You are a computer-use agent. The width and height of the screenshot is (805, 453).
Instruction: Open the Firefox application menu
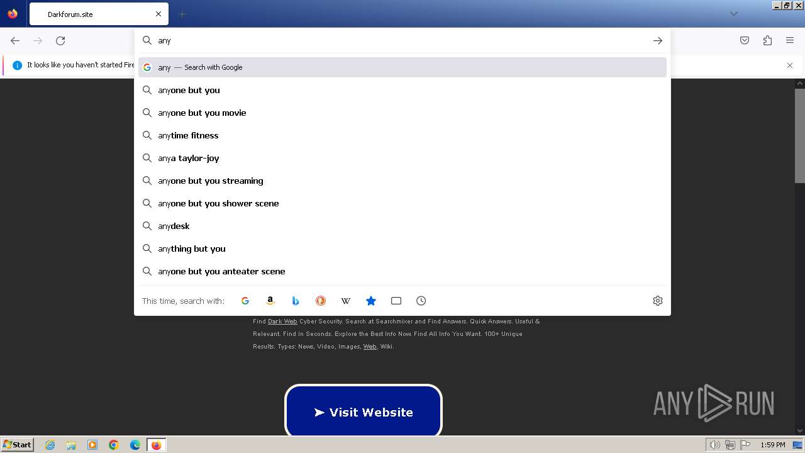click(790, 40)
